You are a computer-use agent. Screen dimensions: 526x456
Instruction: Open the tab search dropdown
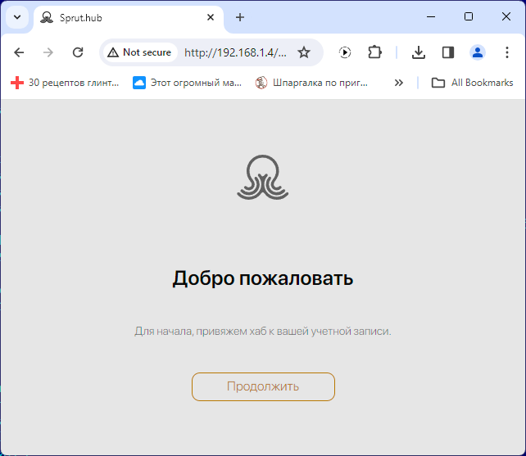click(x=17, y=17)
